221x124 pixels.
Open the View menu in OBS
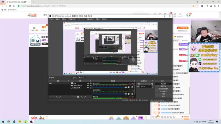click(x=64, y=19)
